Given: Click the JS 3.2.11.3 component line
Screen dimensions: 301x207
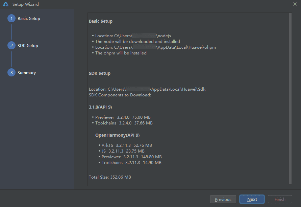Looking at the screenshot, I should pyautogui.click(x=123, y=151).
